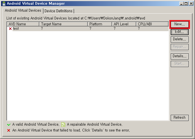195x139 pixels.
Task: Click green checkmark valid-device legend icon
Action: click(9, 125)
